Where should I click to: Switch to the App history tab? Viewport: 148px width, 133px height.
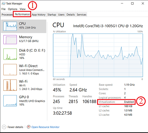pos(39,15)
